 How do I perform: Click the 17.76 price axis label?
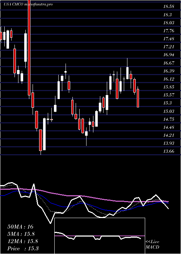168,31
